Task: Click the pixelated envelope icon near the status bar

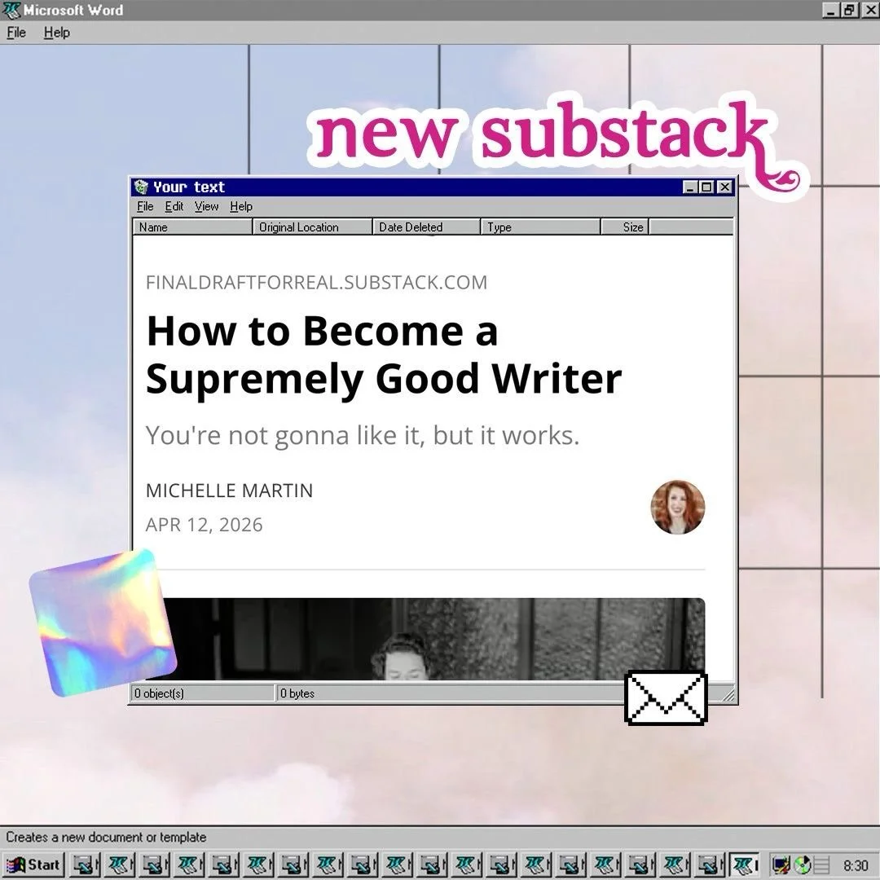Action: click(665, 698)
